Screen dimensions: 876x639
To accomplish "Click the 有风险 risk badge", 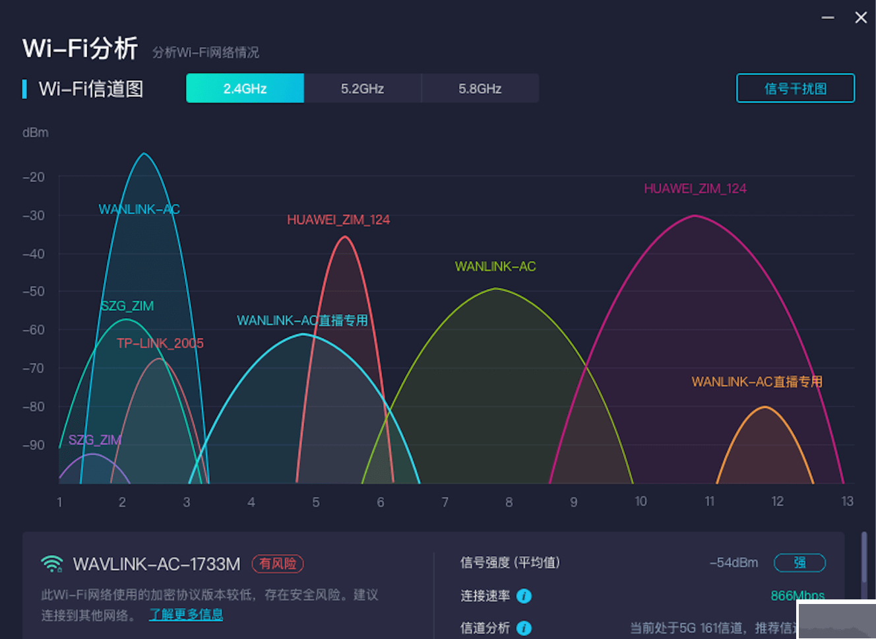I will [278, 564].
